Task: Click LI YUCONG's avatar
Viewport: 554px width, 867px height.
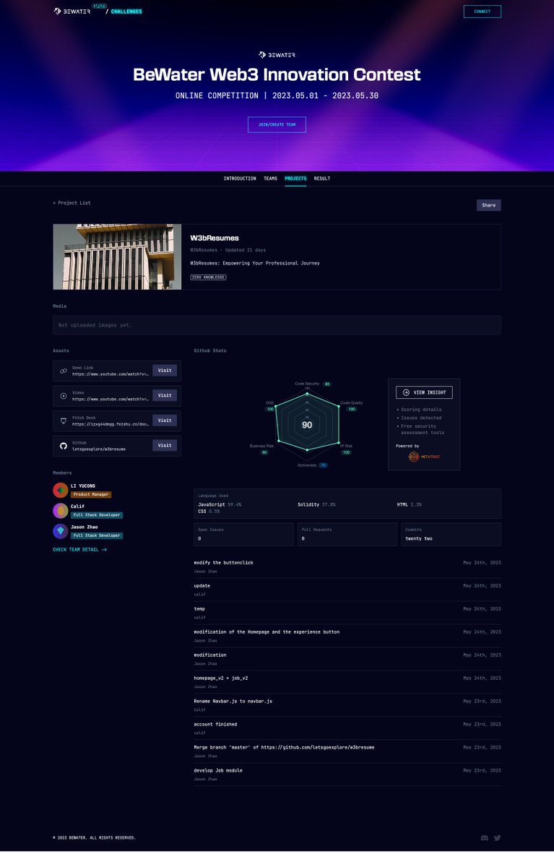Action: point(61,491)
